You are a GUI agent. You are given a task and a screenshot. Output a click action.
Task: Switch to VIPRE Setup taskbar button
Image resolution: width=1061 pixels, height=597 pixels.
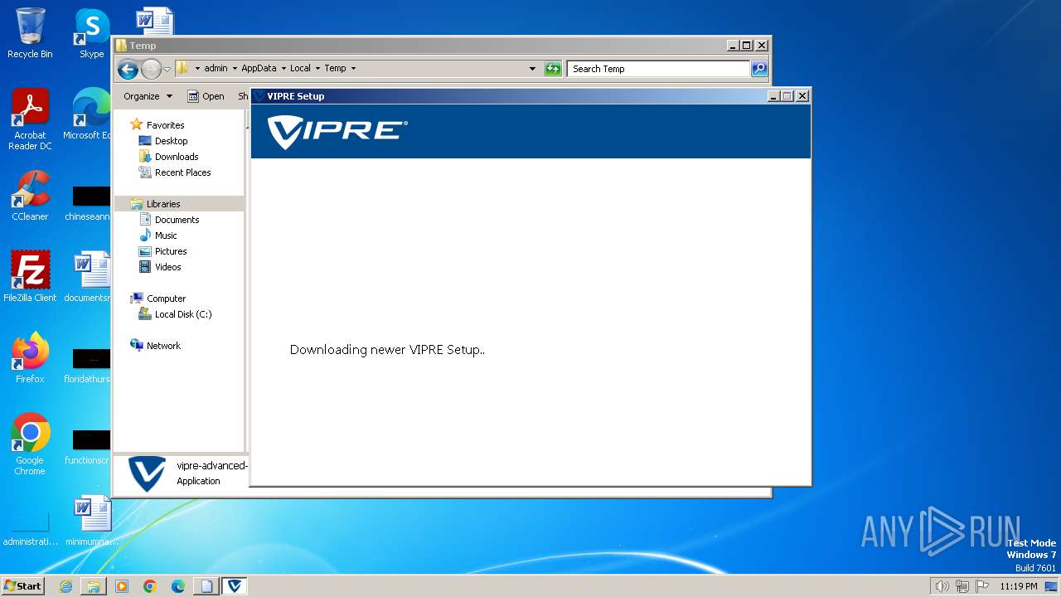(x=235, y=586)
